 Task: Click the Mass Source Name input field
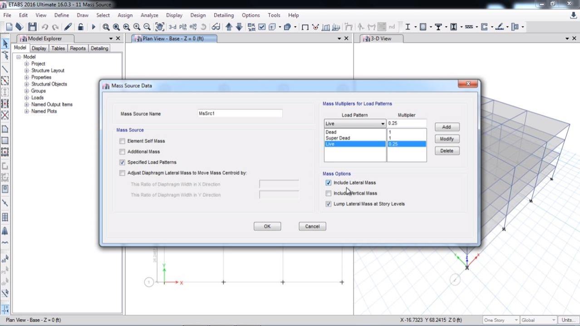240,113
